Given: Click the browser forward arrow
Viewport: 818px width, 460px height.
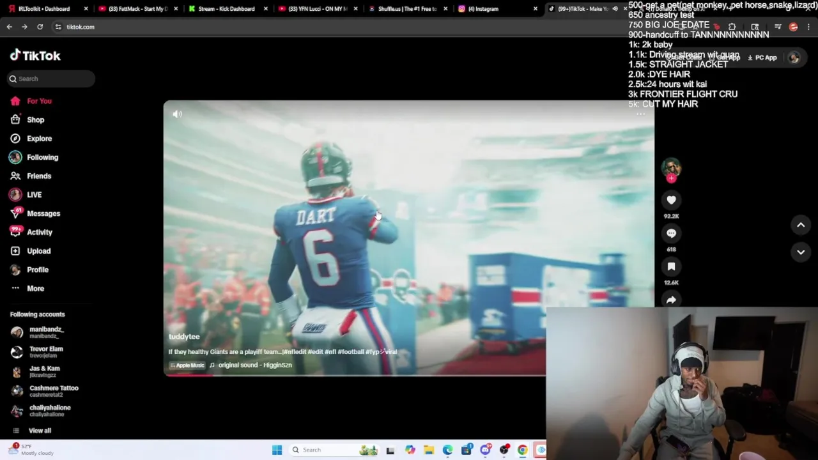Looking at the screenshot, I should (24, 27).
